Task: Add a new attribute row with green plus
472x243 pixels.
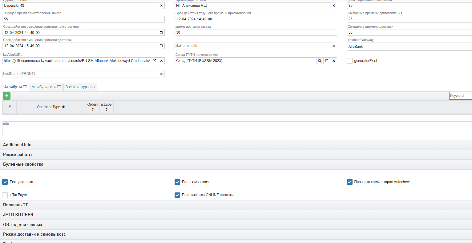Action: coord(7,96)
